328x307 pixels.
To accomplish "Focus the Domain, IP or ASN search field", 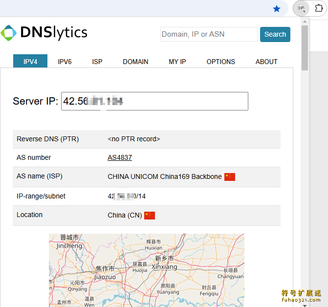I will (x=209, y=34).
